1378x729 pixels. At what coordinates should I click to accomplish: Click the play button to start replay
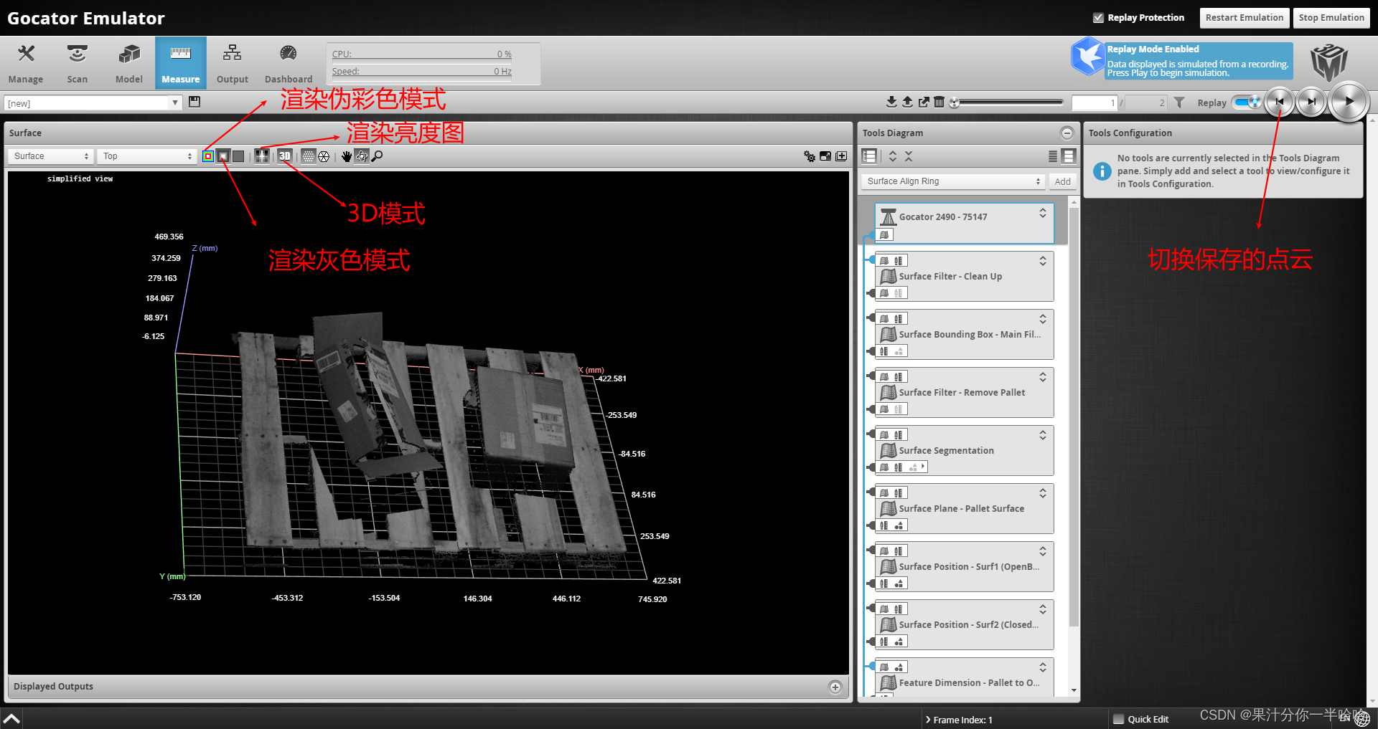pyautogui.click(x=1349, y=101)
